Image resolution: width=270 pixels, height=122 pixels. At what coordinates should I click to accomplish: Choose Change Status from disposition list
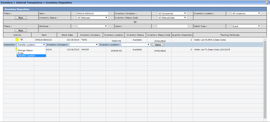coord(25,51)
